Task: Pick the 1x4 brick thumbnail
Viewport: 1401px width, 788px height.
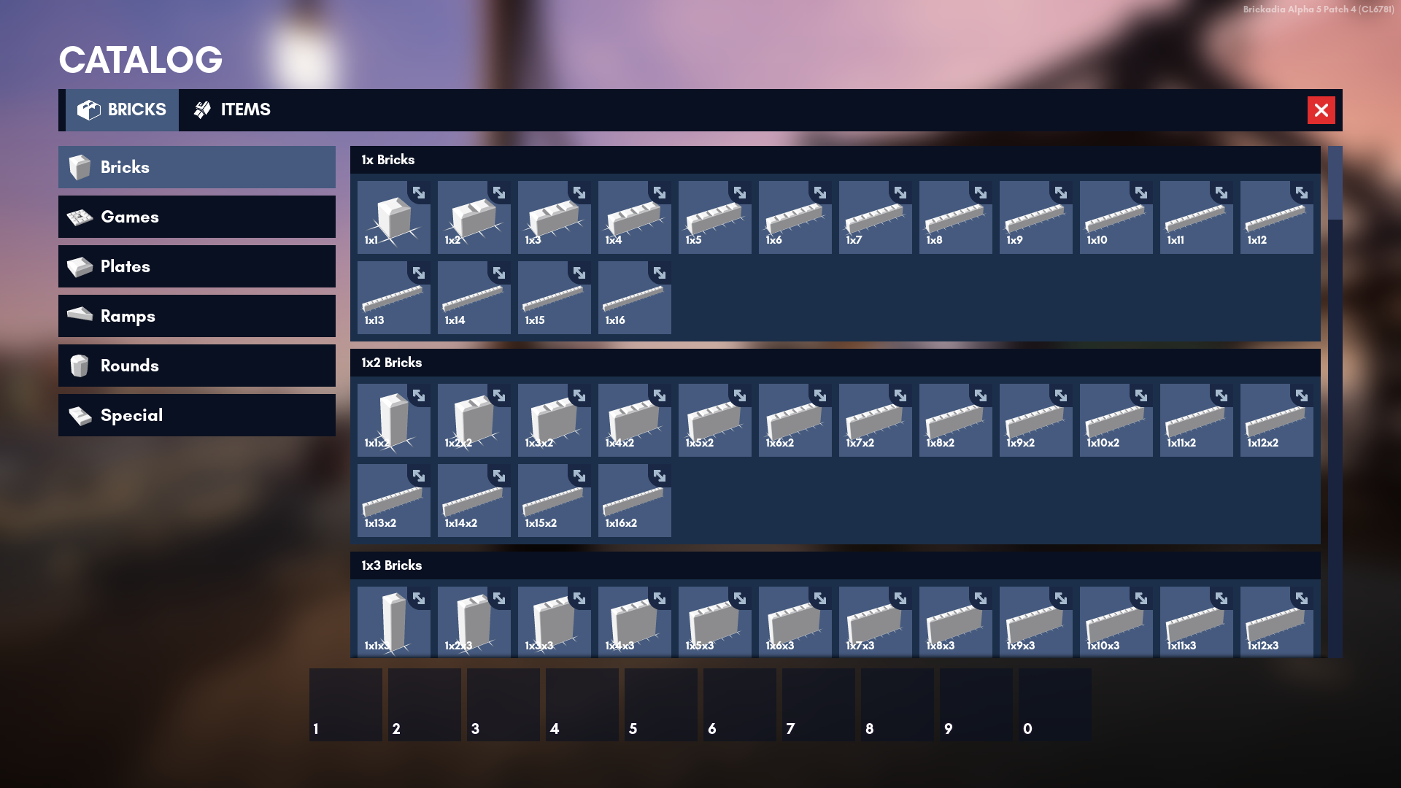Action: click(x=634, y=217)
